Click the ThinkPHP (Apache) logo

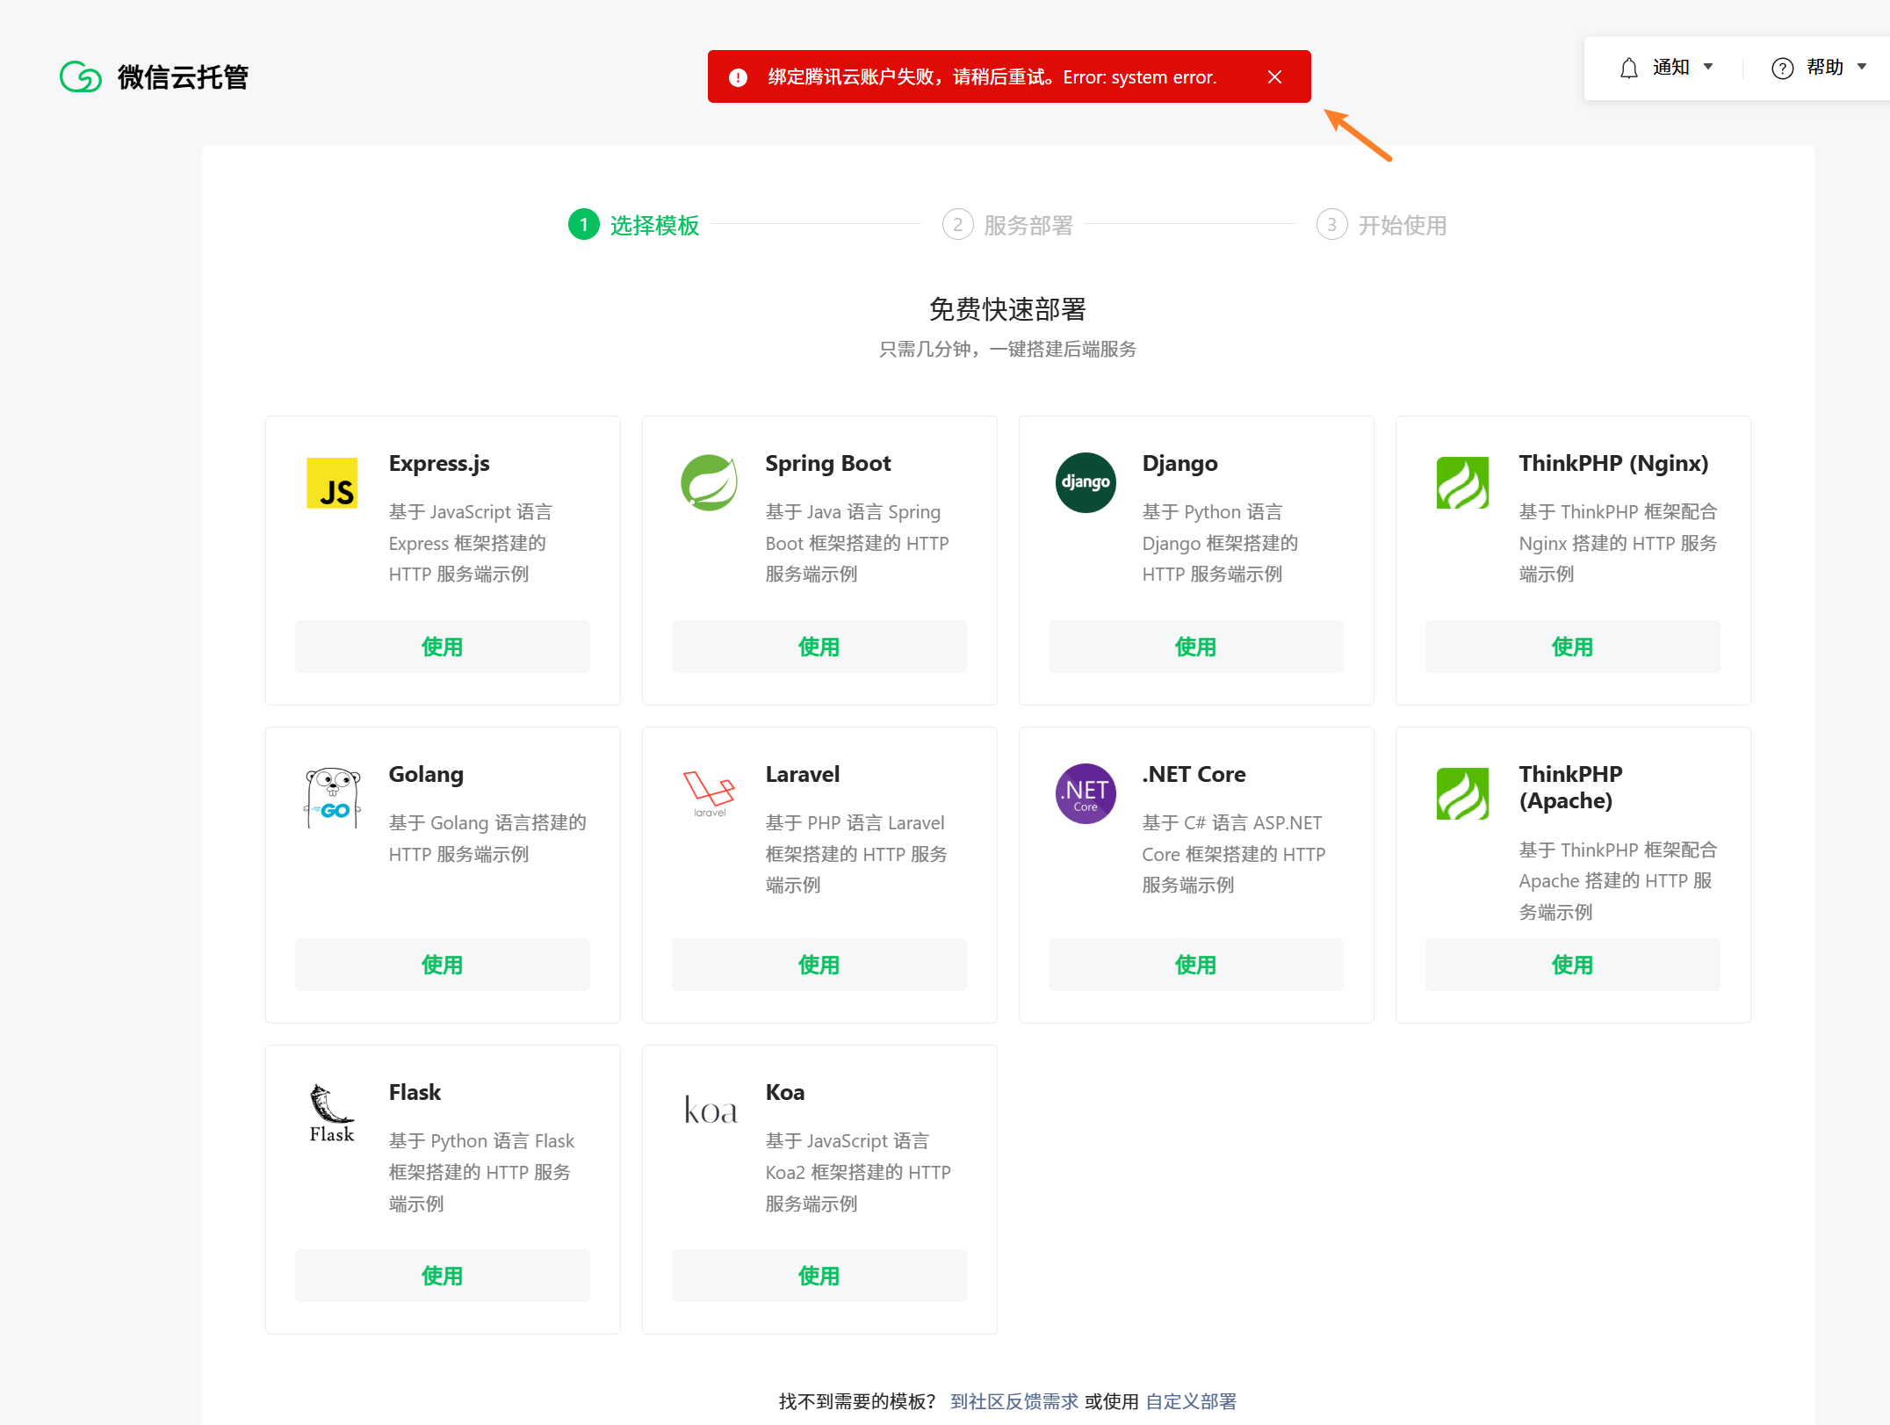point(1462,793)
